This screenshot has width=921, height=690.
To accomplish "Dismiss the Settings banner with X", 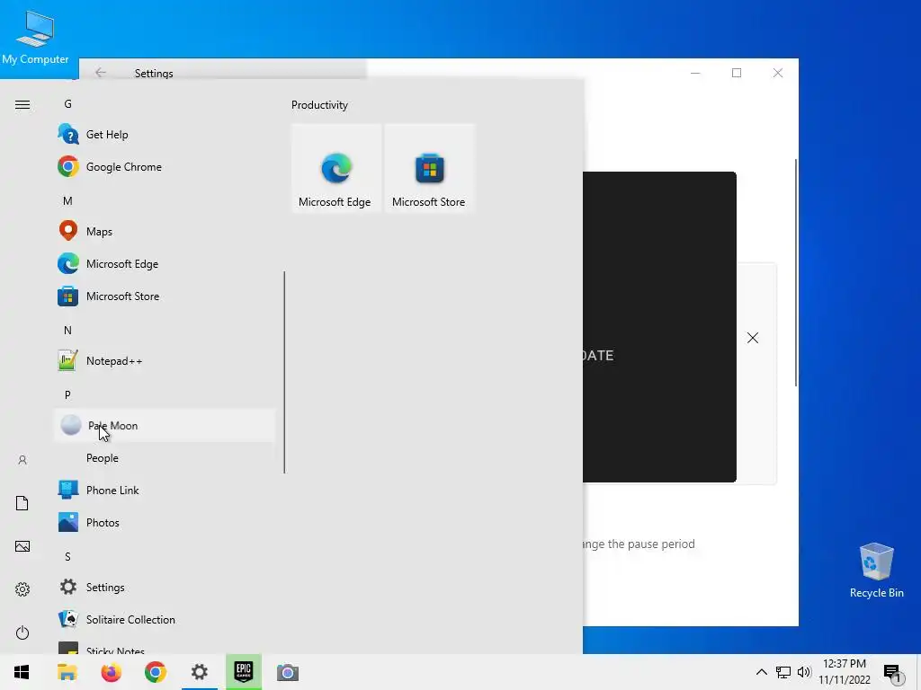I will [753, 338].
